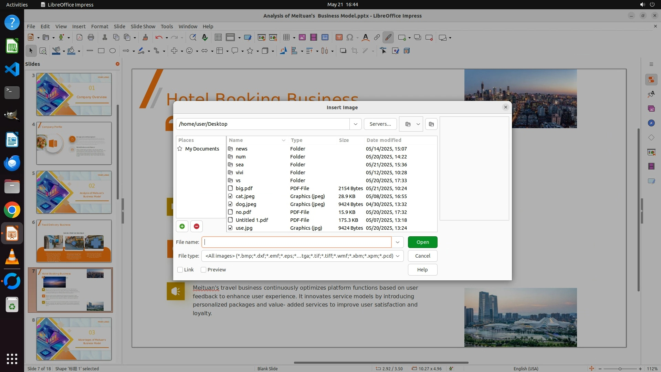Select the Rectangle shape tool
The width and height of the screenshot is (661, 372).
pyautogui.click(x=101, y=51)
